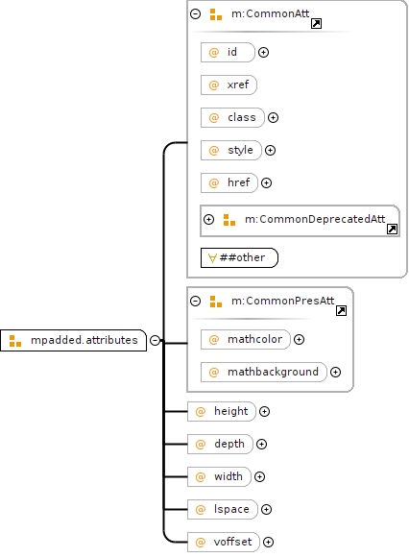Collapse the m:CommonPresAtt group
The height and width of the screenshot is (557, 409).
[195, 301]
